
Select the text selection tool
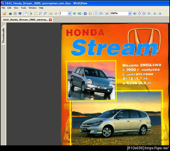pos(31,14)
